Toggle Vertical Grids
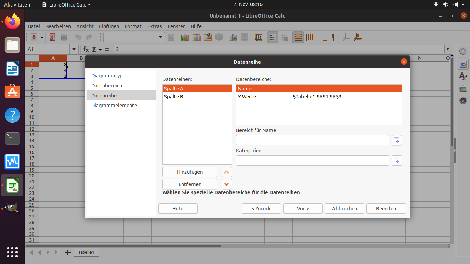This screenshot has width=470, height=264. (x=310, y=37)
